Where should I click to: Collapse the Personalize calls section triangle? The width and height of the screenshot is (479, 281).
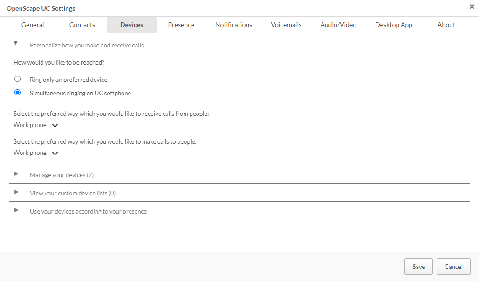tap(15, 43)
